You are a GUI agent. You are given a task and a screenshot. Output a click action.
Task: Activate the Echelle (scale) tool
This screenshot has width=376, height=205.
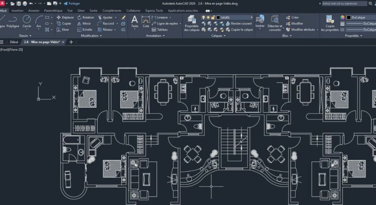pos(85,30)
